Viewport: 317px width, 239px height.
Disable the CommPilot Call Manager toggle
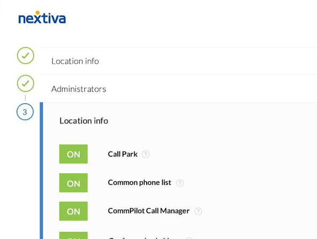pos(73,211)
